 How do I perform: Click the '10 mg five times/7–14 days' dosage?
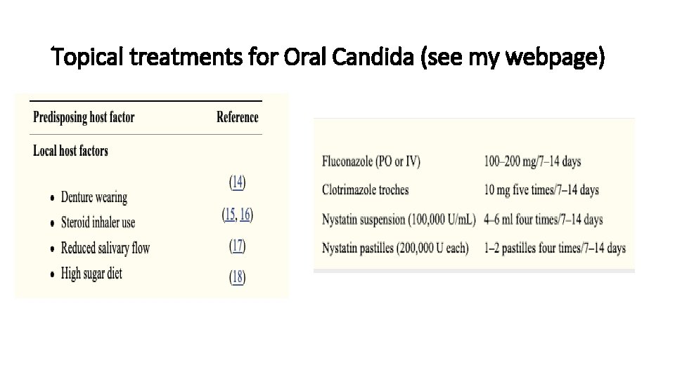click(541, 190)
